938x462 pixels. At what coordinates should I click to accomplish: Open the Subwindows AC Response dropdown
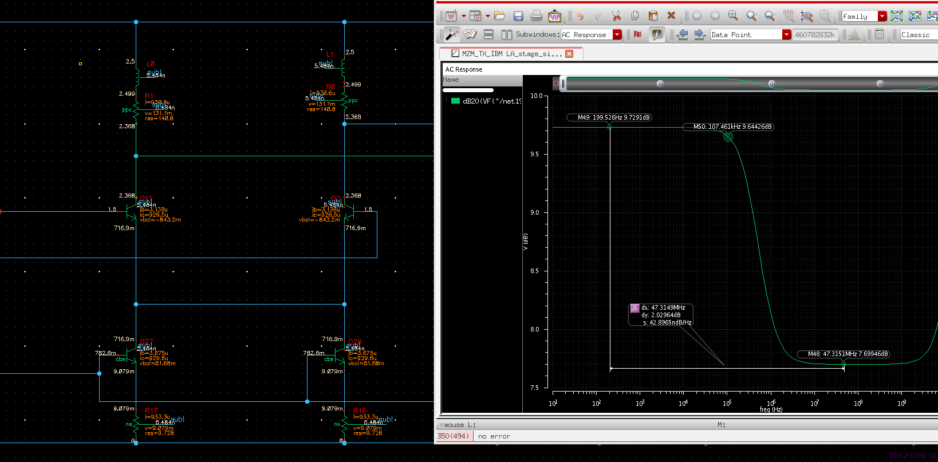tap(617, 34)
